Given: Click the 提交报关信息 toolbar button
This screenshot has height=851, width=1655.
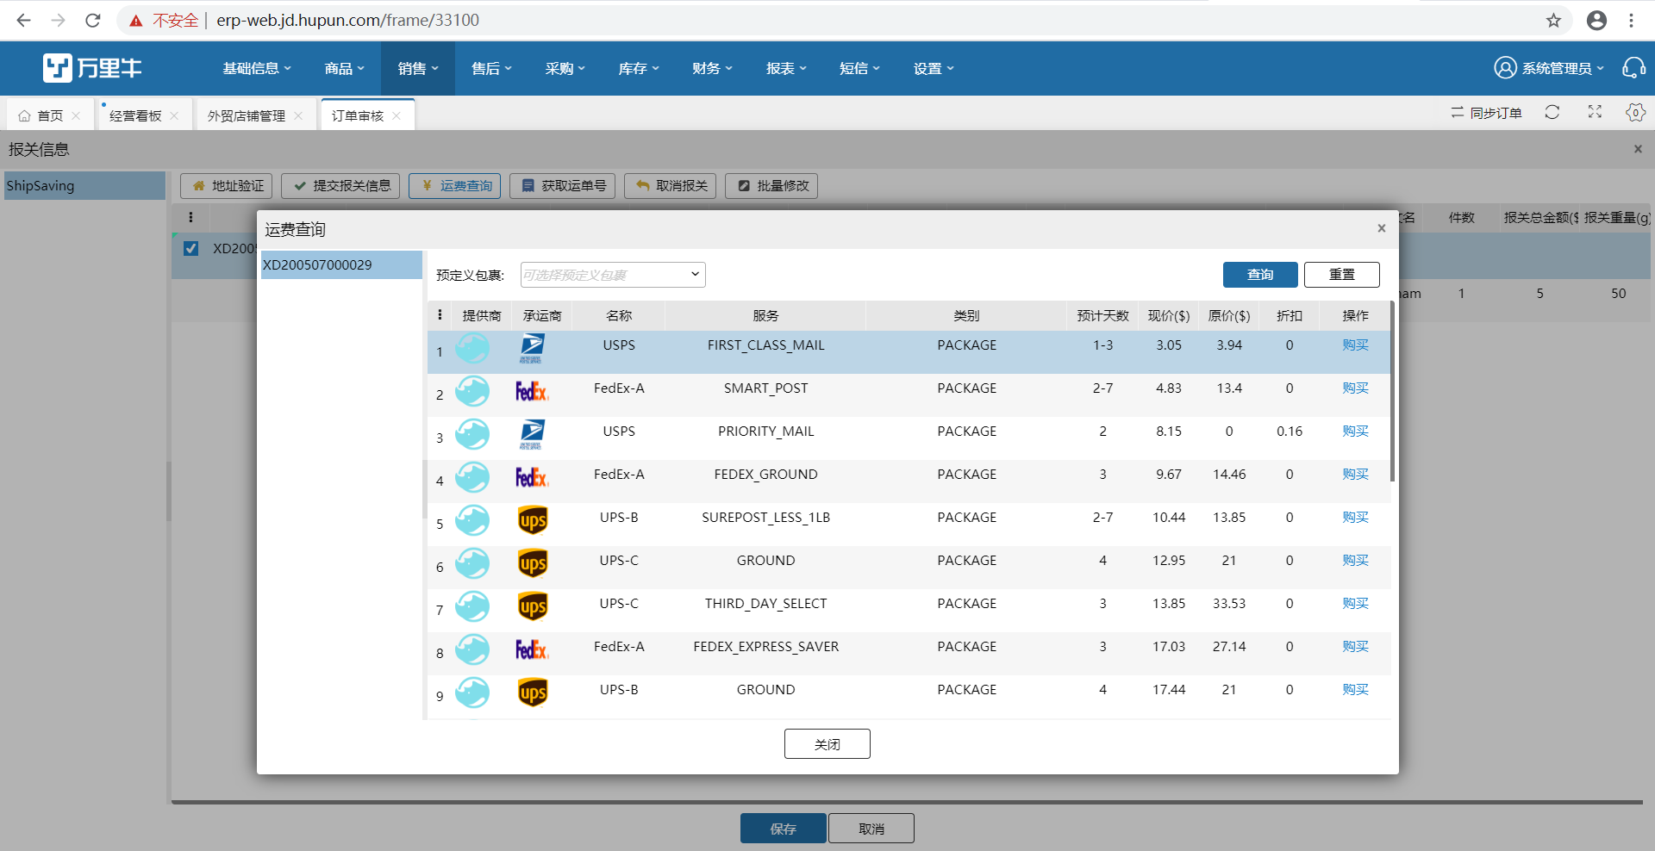Looking at the screenshot, I should coord(340,185).
